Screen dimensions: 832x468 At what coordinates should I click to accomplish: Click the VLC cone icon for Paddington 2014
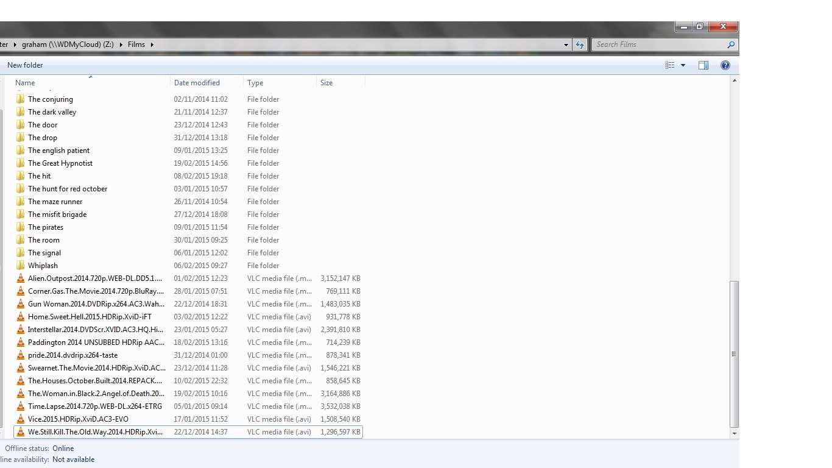pyautogui.click(x=20, y=342)
